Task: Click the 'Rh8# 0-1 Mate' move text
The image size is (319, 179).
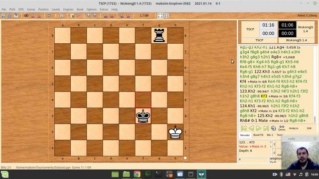Action: tap(254, 120)
